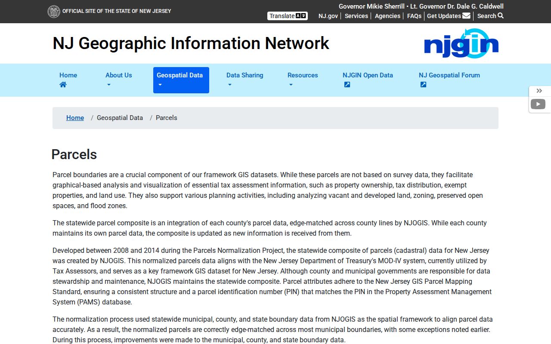Image resolution: width=551 pixels, height=344 pixels.
Task: Open the Services link
Action: (x=356, y=16)
